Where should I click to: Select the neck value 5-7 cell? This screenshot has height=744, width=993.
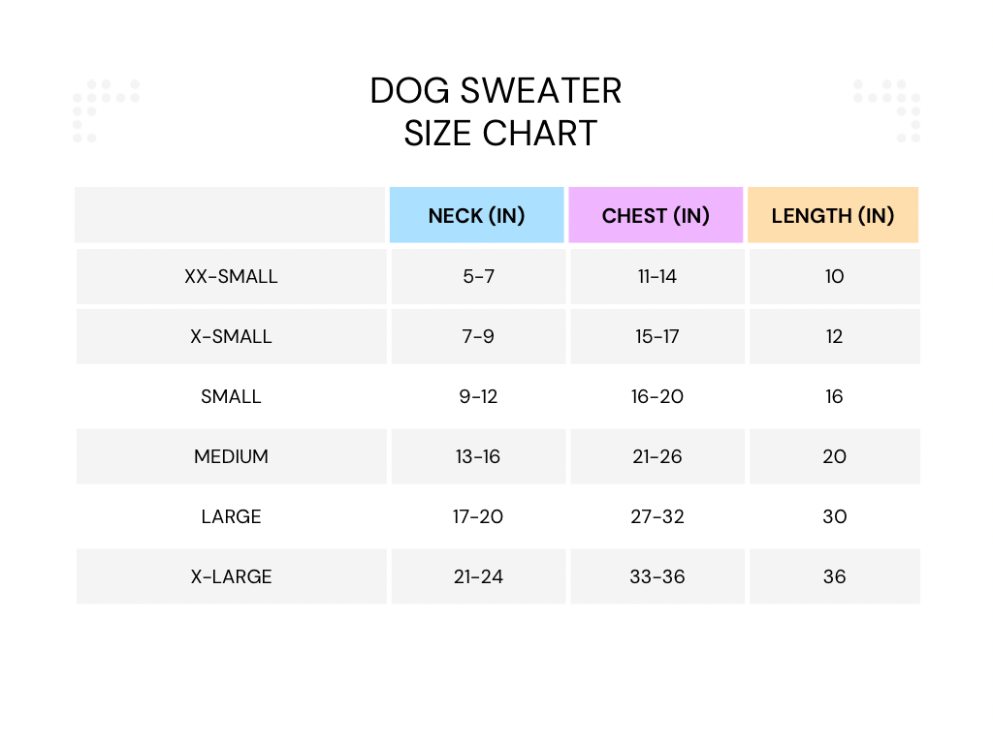click(x=478, y=276)
